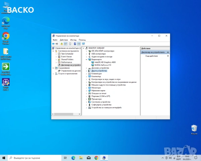Expand the USB контролери category
Image resolution: width=201 pixels, height=161 pixels.
point(86,54)
